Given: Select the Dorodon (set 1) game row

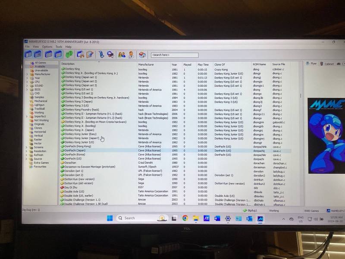Looking at the screenshot, I should (x=176, y=171).
